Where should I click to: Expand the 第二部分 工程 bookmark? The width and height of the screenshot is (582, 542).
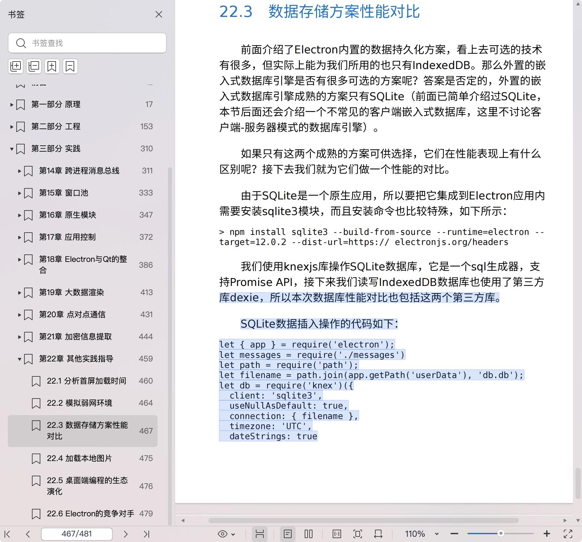[12, 127]
